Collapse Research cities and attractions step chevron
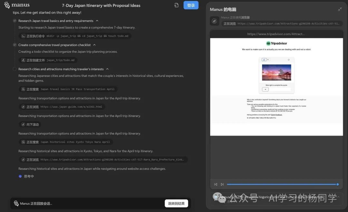348x212 pixels. tap(107, 69)
